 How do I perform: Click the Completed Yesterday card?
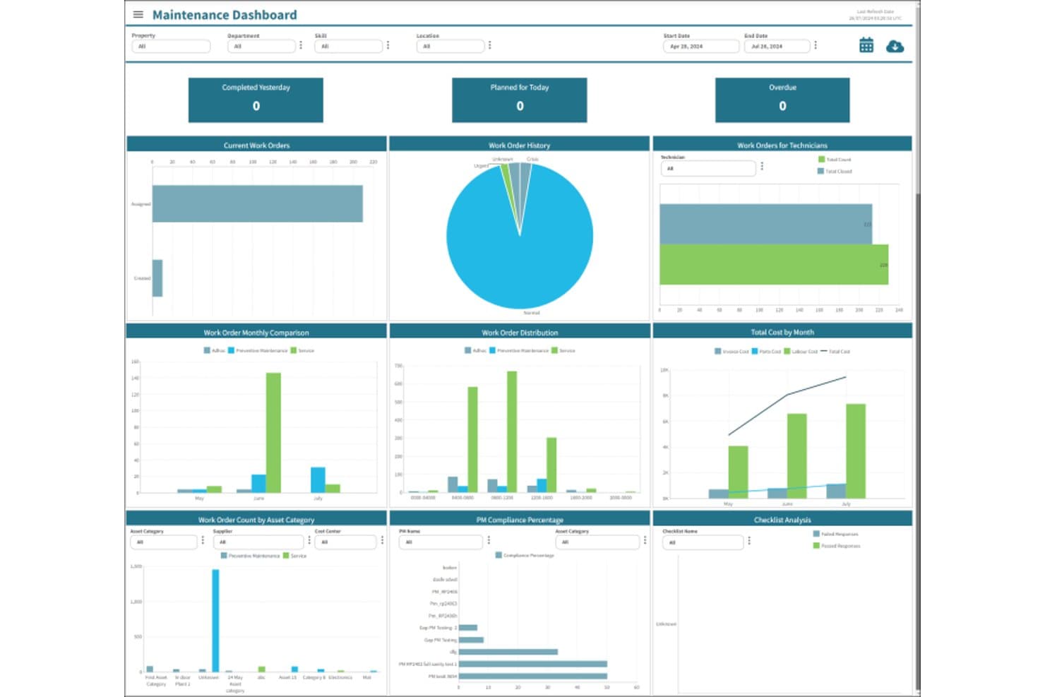tap(256, 100)
